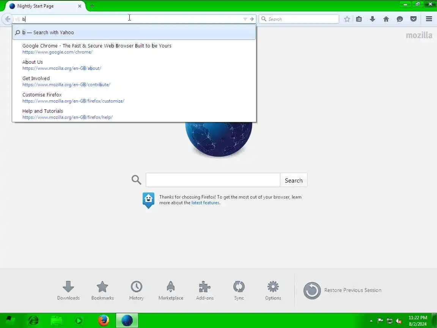Open Downloads from start page launcher
The image size is (437, 328).
68,291
